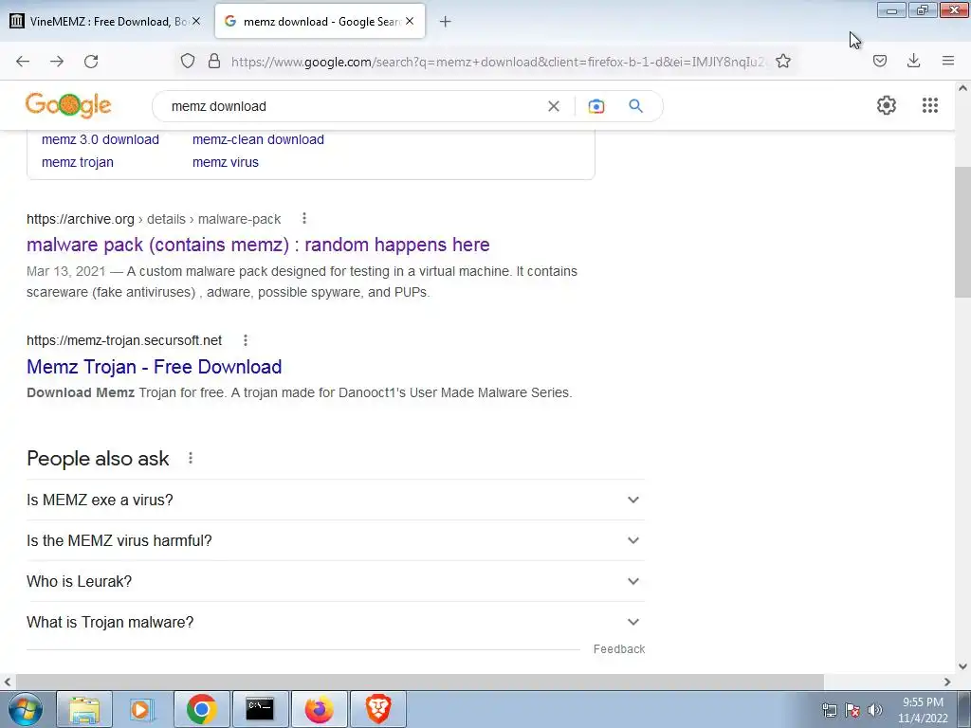The image size is (971, 728).
Task: Open 'memz trojan' related search
Action: tap(78, 162)
